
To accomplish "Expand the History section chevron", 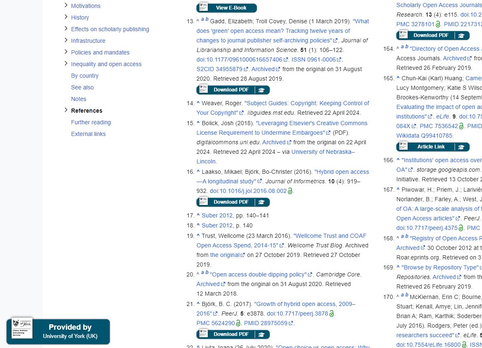I will pyautogui.click(x=66, y=17).
